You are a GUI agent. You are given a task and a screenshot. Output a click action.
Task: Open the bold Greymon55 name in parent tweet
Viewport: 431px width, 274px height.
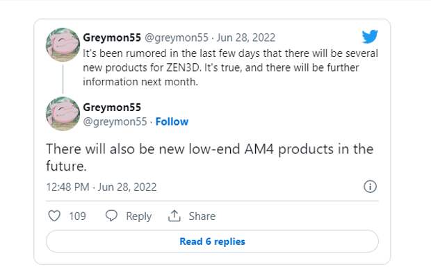[x=112, y=37]
